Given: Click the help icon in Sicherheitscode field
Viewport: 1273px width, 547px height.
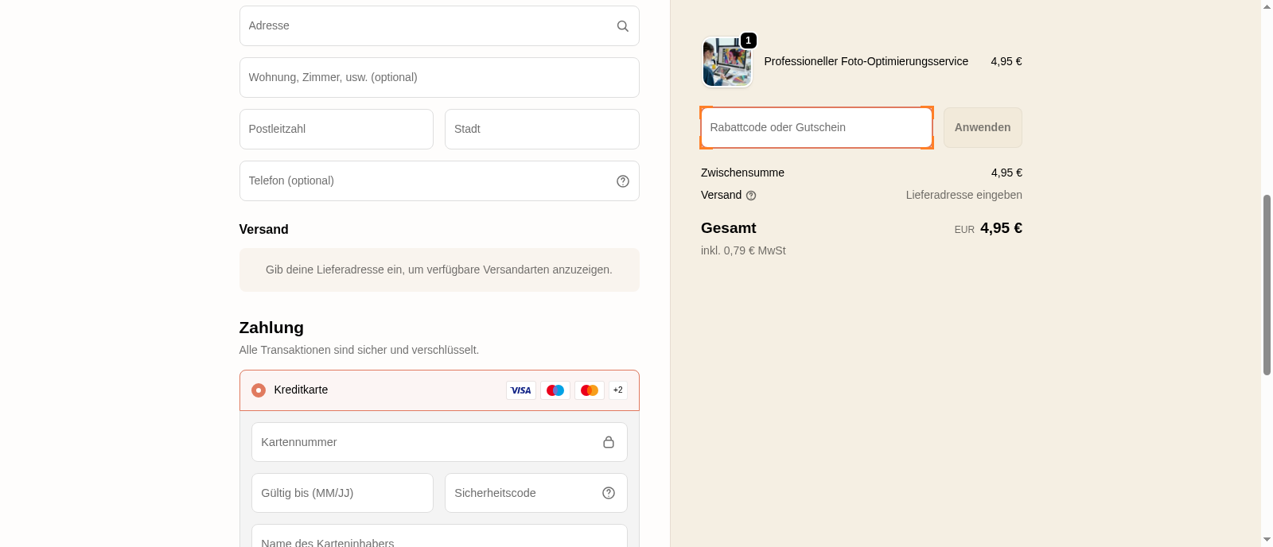Looking at the screenshot, I should coord(608,493).
